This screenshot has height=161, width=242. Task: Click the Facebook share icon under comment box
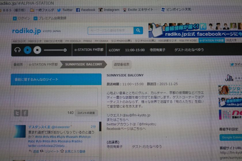coord(25,113)
